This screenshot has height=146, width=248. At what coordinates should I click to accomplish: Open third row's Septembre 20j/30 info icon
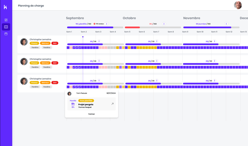click(99, 80)
